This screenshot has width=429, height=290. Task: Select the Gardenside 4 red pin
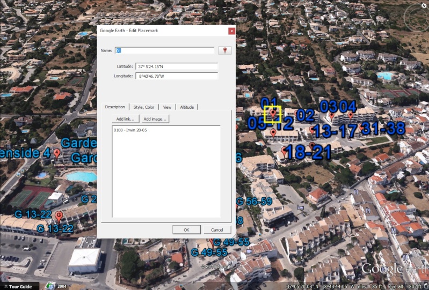coord(56,154)
